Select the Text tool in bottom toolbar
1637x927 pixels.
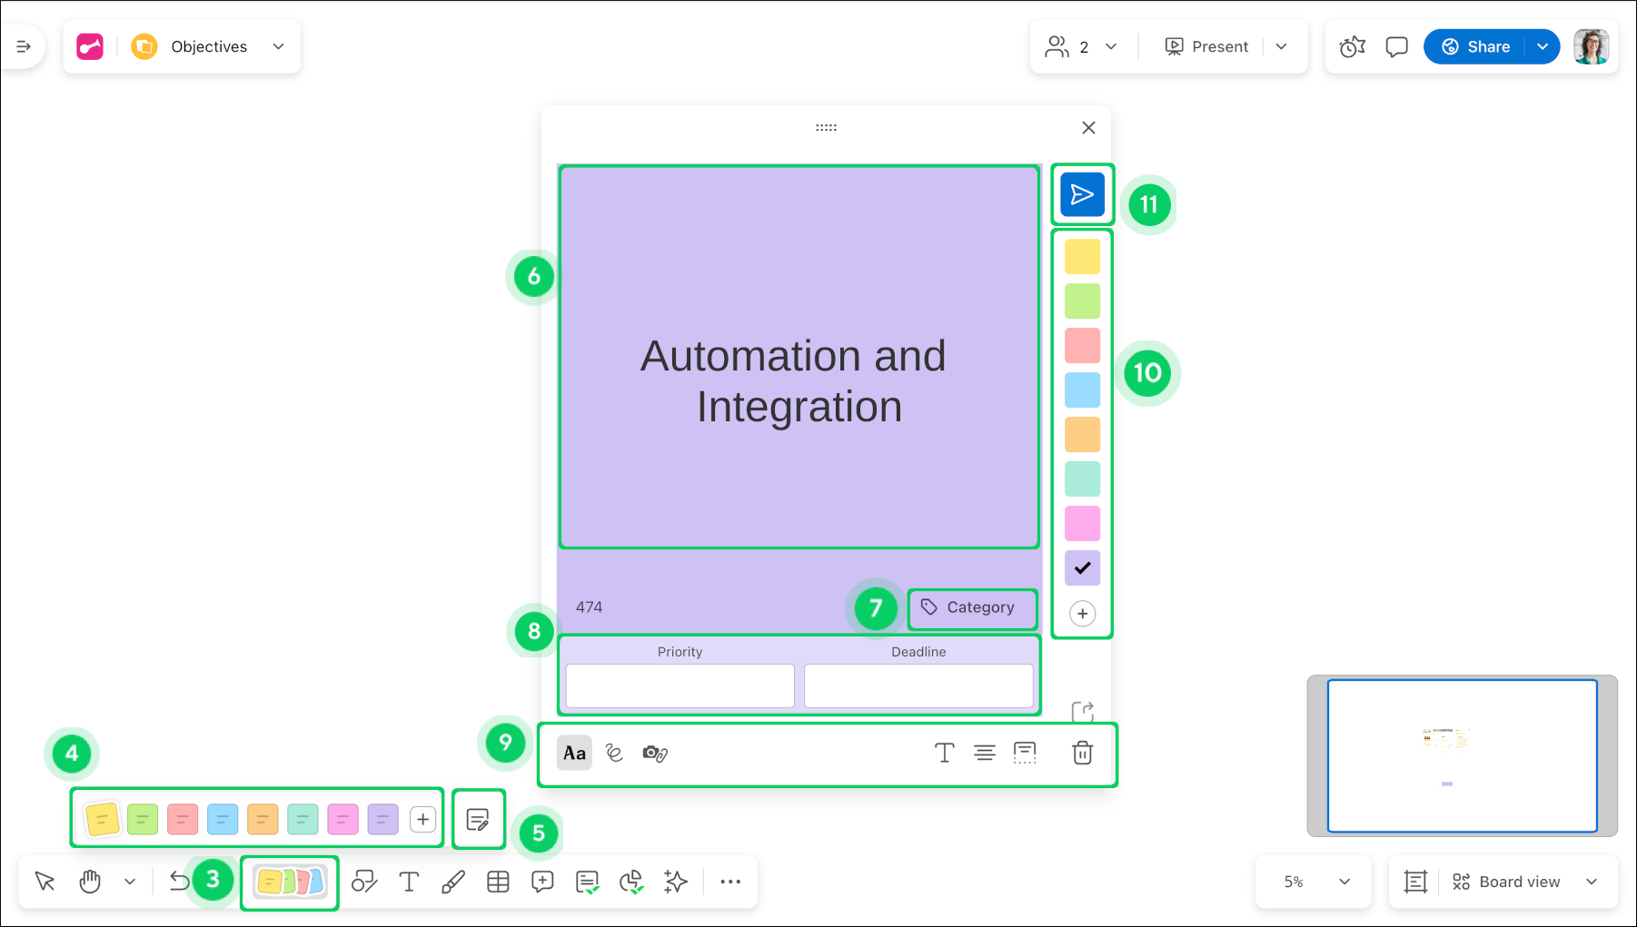[409, 882]
